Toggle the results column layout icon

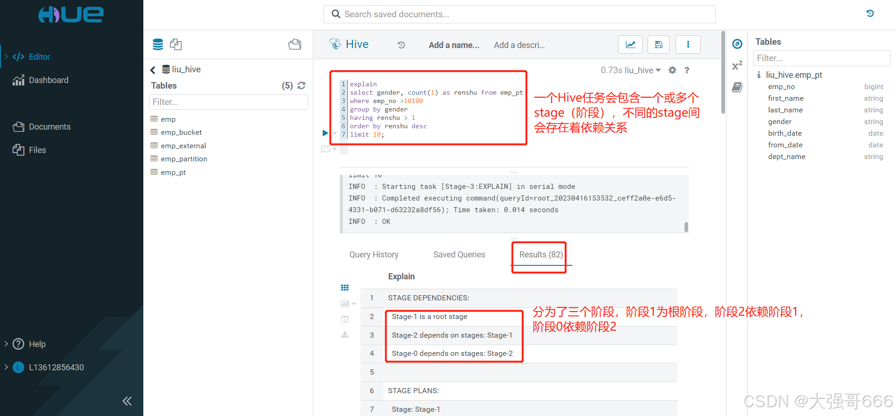point(345,319)
